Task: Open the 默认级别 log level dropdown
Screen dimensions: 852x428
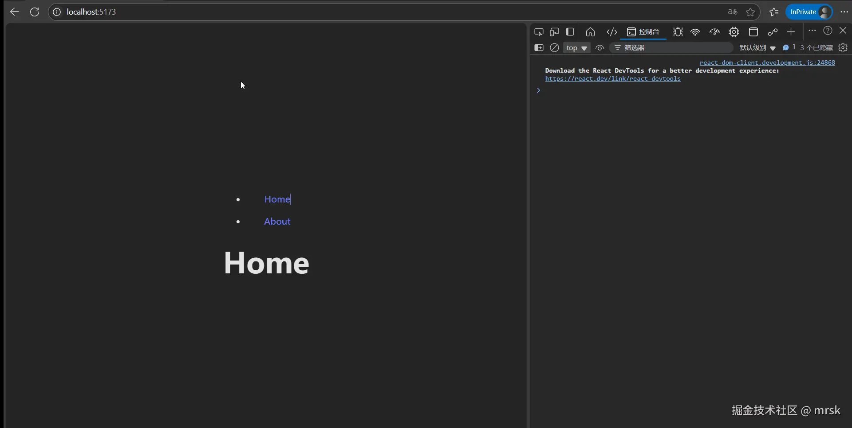Action: point(757,48)
